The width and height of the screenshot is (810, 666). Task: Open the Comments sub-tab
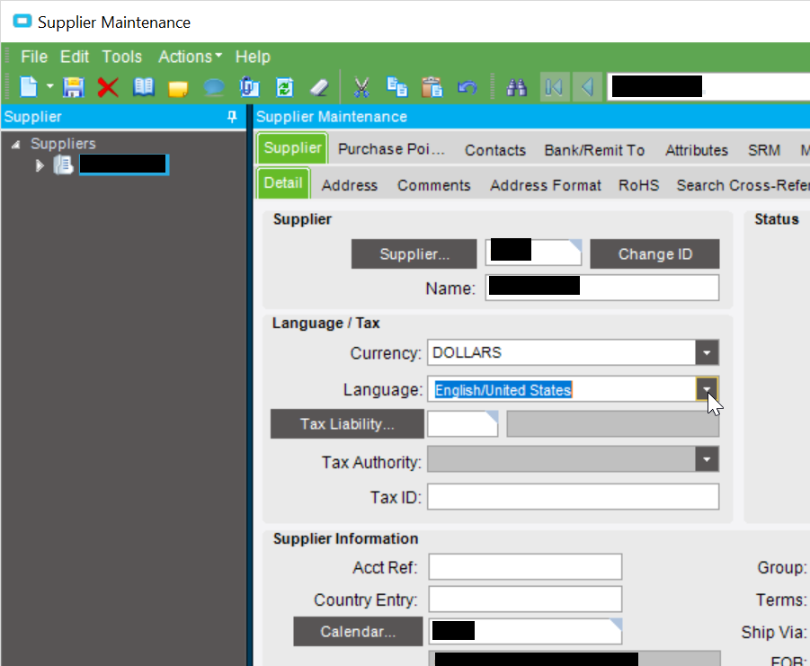(x=433, y=185)
